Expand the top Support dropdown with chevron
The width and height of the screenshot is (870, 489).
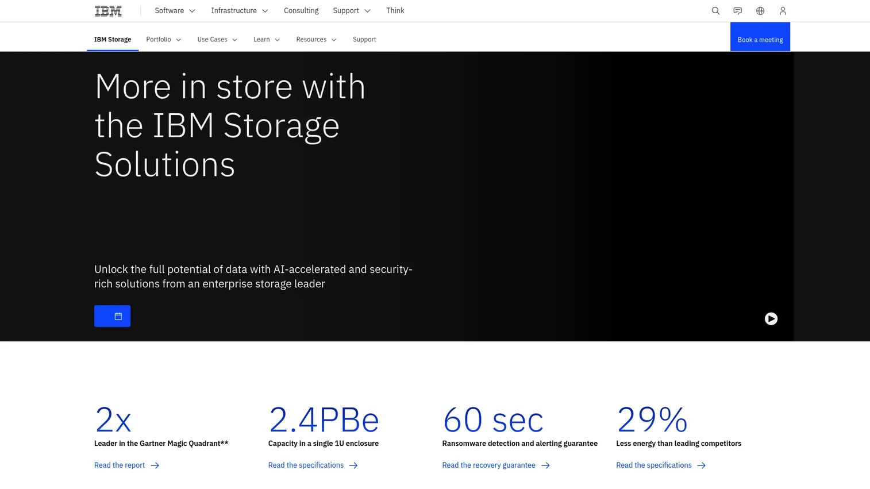[352, 11]
